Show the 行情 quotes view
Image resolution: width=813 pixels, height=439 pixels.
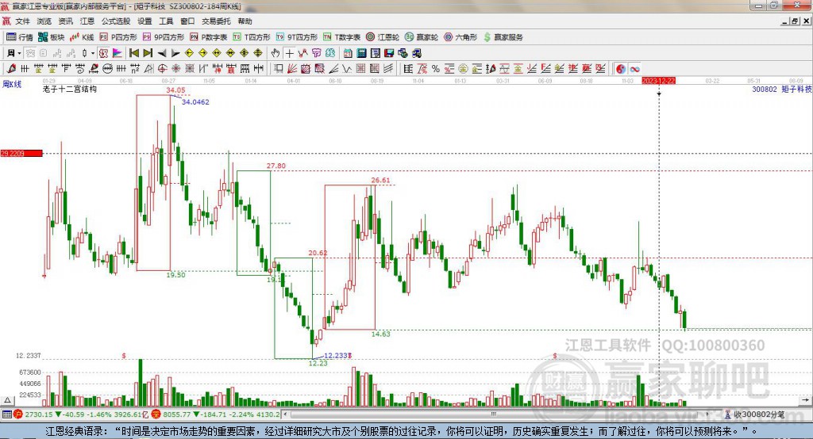[x=20, y=37]
